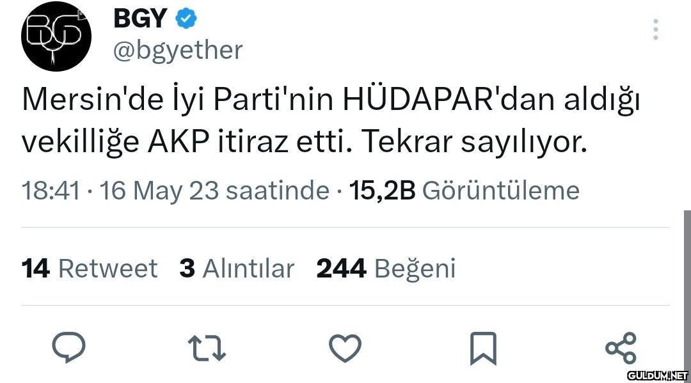Open the three-dot more options menu

pyautogui.click(x=655, y=29)
